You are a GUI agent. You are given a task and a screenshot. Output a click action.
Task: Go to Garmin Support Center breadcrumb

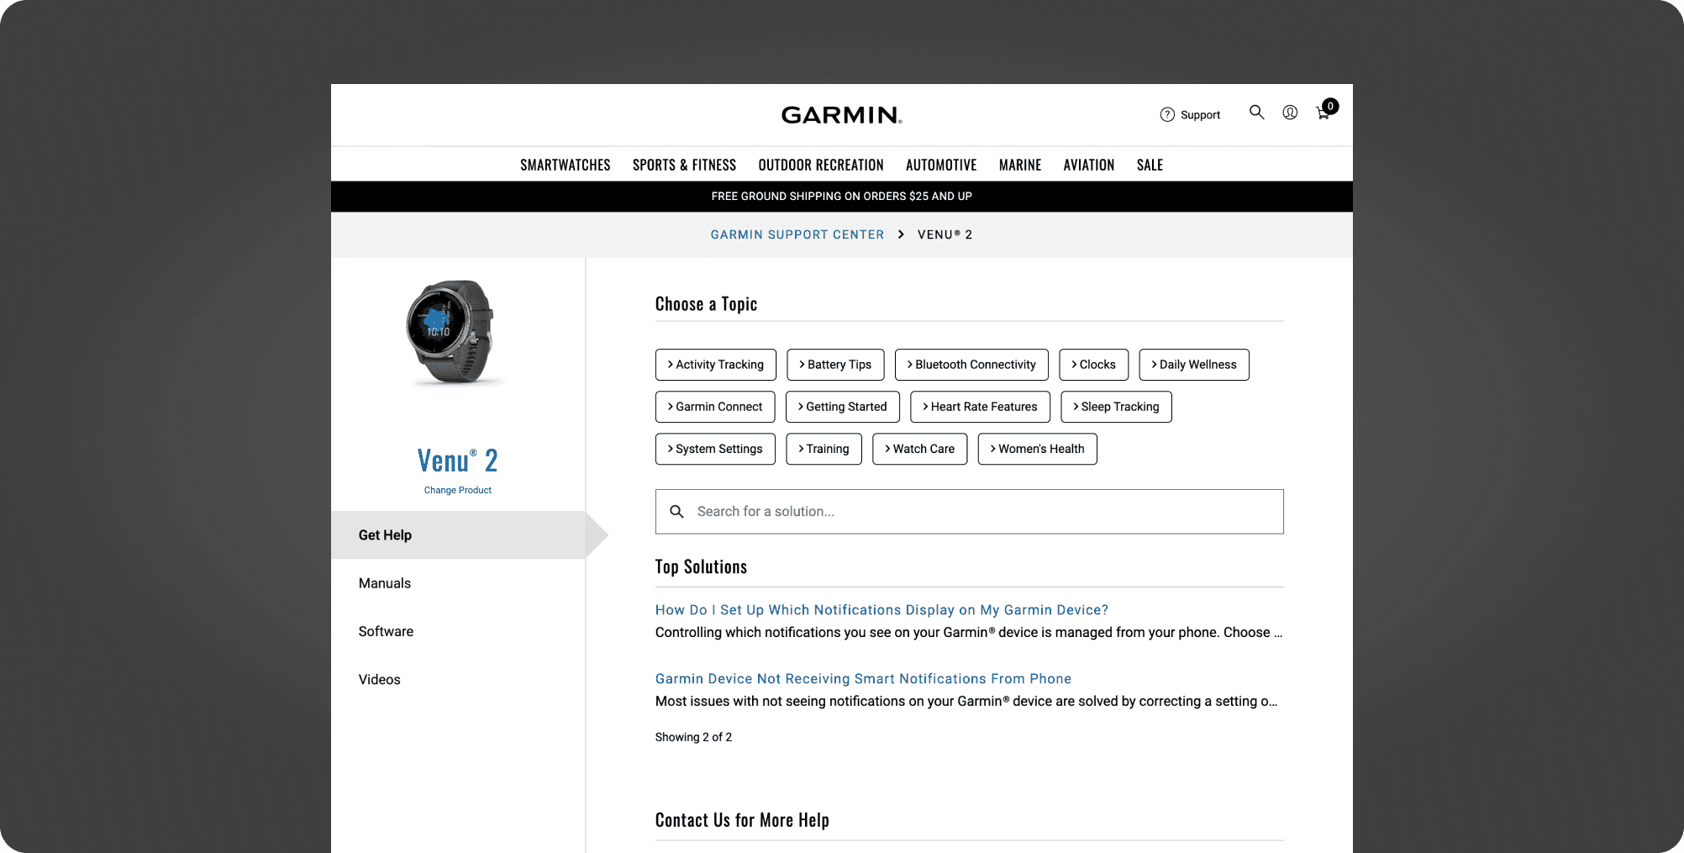click(x=797, y=234)
